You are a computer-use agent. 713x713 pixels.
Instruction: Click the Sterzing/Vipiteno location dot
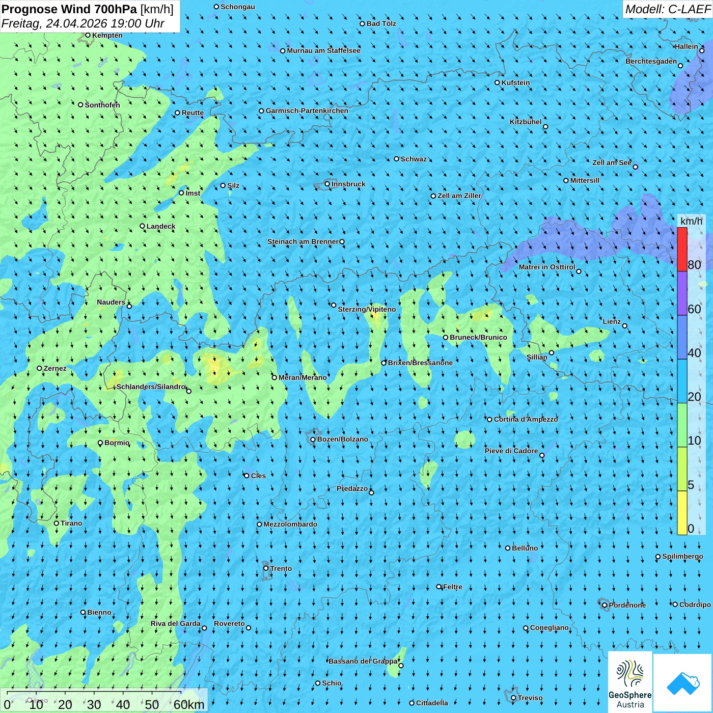point(334,305)
